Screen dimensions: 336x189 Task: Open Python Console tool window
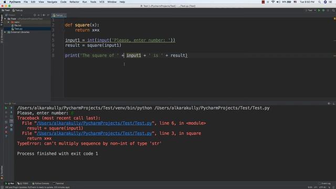click(x=40, y=183)
